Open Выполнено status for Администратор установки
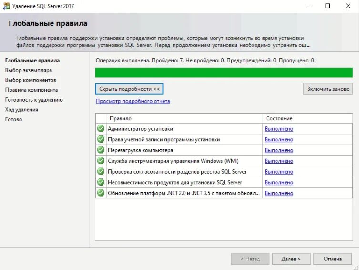Screen dimensions: 359x270 click(x=279, y=129)
